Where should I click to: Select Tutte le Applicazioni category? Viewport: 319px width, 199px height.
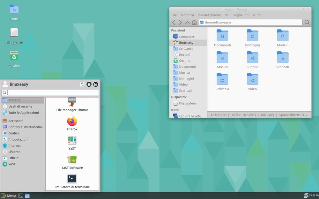[x=23, y=113]
